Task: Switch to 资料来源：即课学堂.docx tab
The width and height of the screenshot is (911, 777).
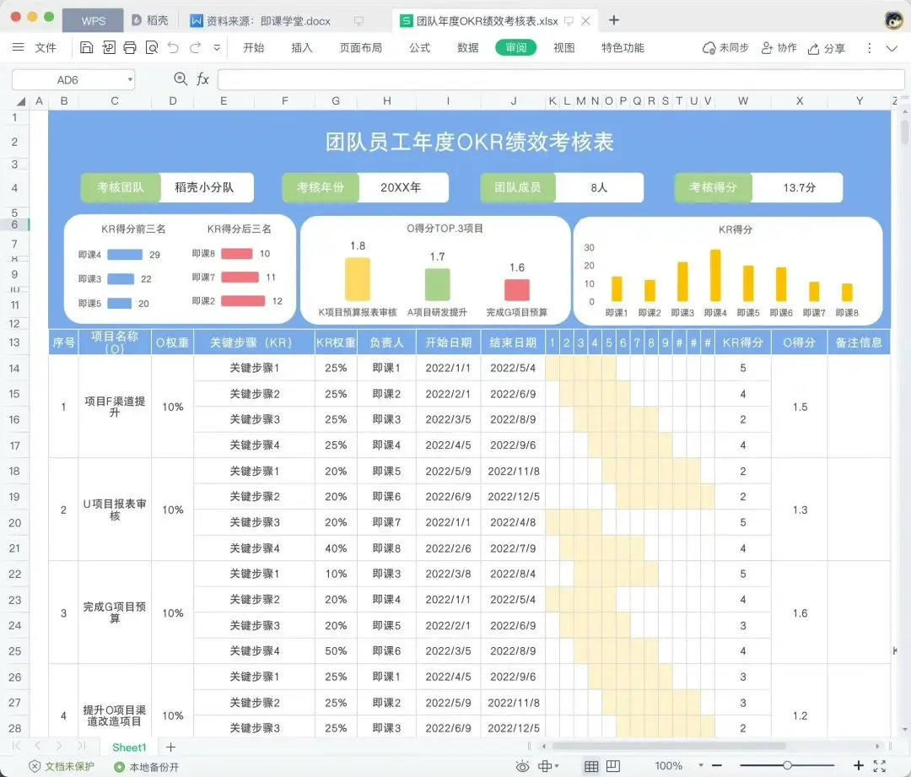Action: click(x=268, y=21)
